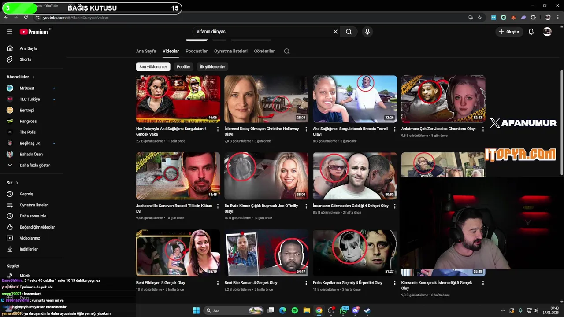Click MetaMask fox extension icon
The height and width of the screenshot is (317, 564).
point(513,18)
